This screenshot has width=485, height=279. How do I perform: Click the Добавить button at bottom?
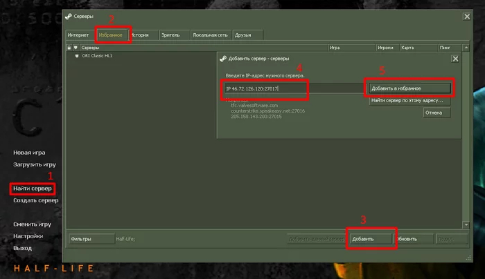click(x=371, y=239)
